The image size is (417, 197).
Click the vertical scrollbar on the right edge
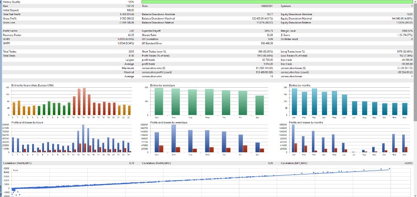pyautogui.click(x=415, y=98)
